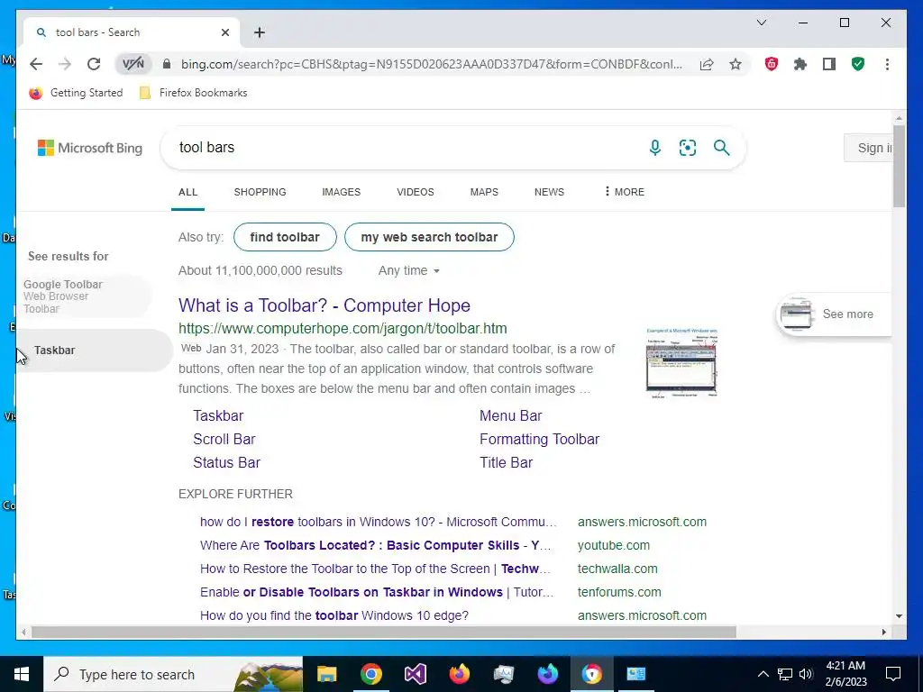Bookmark this page with the star icon
Image resolution: width=923 pixels, height=692 pixels.
pos(736,64)
